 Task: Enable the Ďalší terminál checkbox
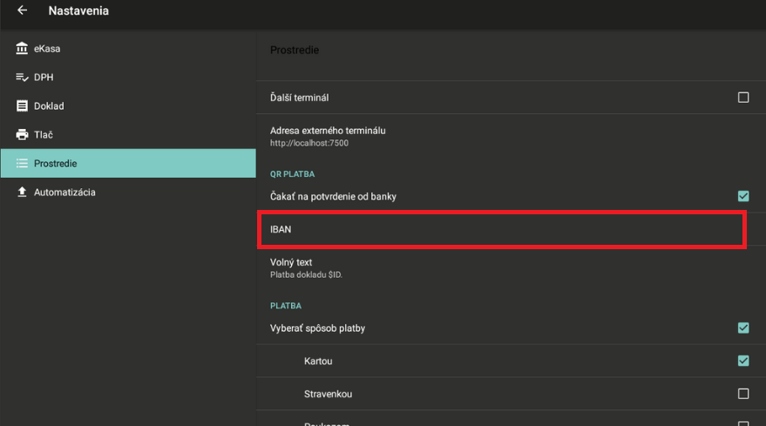pos(743,98)
